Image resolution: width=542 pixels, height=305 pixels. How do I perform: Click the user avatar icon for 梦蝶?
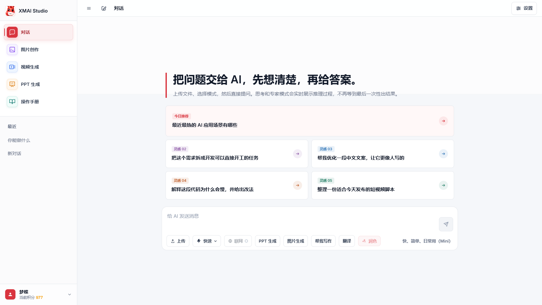10,294
